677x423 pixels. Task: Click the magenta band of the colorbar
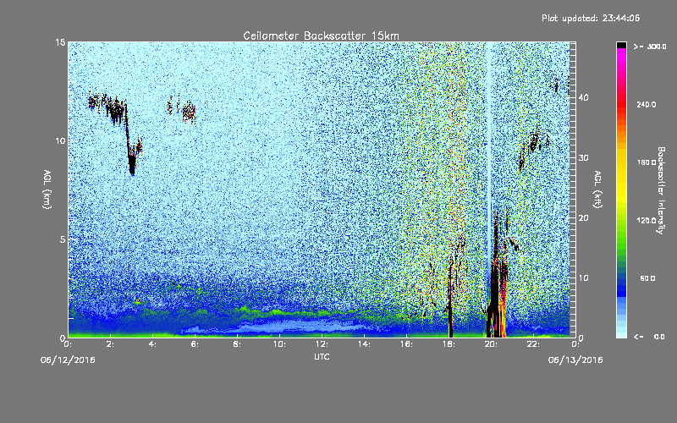coord(621,56)
